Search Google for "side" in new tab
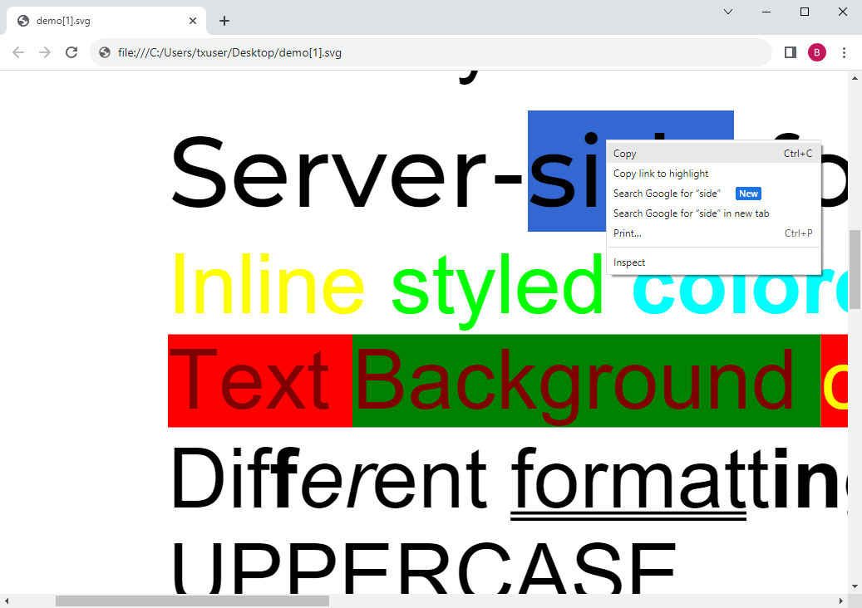Image resolution: width=862 pixels, height=608 pixels. click(x=691, y=213)
